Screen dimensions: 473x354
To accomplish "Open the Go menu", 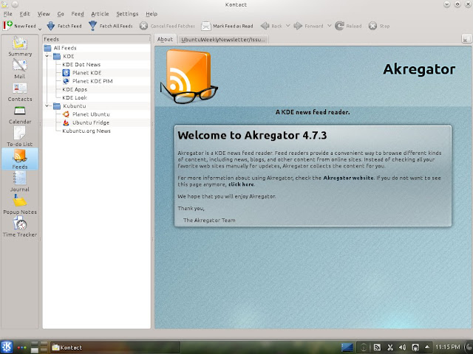I will click(x=61, y=14).
